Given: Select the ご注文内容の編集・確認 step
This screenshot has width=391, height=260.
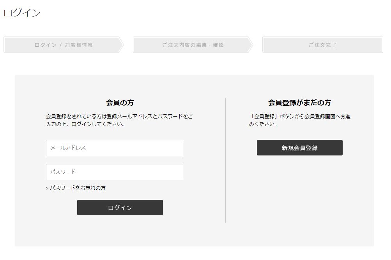Looking at the screenshot, I should (193, 45).
